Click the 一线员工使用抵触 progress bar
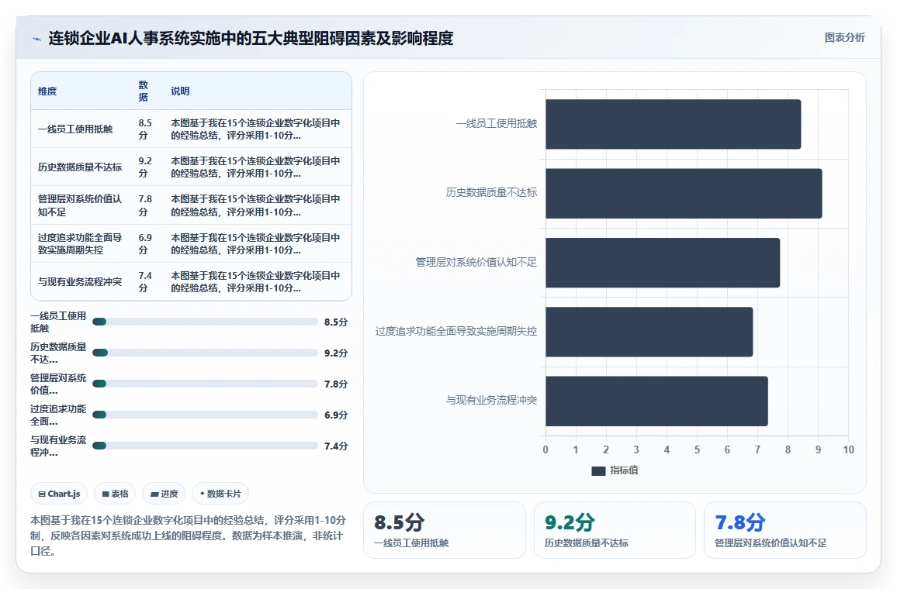Viewport: 897px width, 589px height. pyautogui.click(x=205, y=322)
